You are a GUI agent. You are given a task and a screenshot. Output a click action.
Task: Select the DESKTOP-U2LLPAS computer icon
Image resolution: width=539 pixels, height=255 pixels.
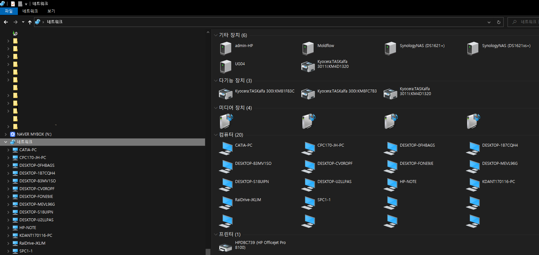(x=308, y=185)
